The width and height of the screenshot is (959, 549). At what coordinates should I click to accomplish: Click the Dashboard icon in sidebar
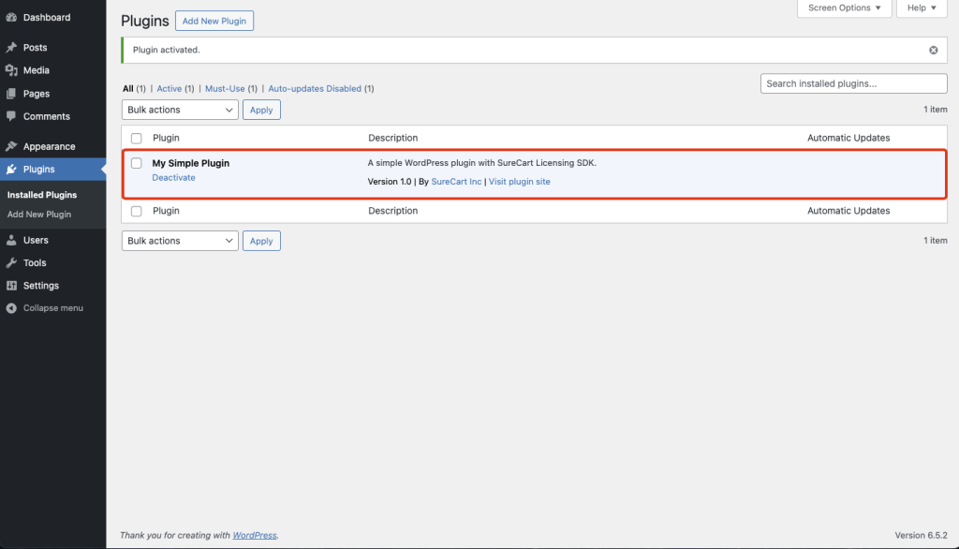coord(11,18)
